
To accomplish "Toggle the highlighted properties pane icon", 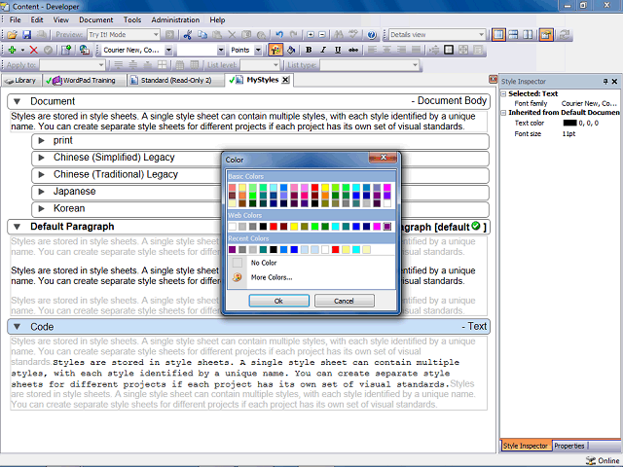I will coord(546,35).
